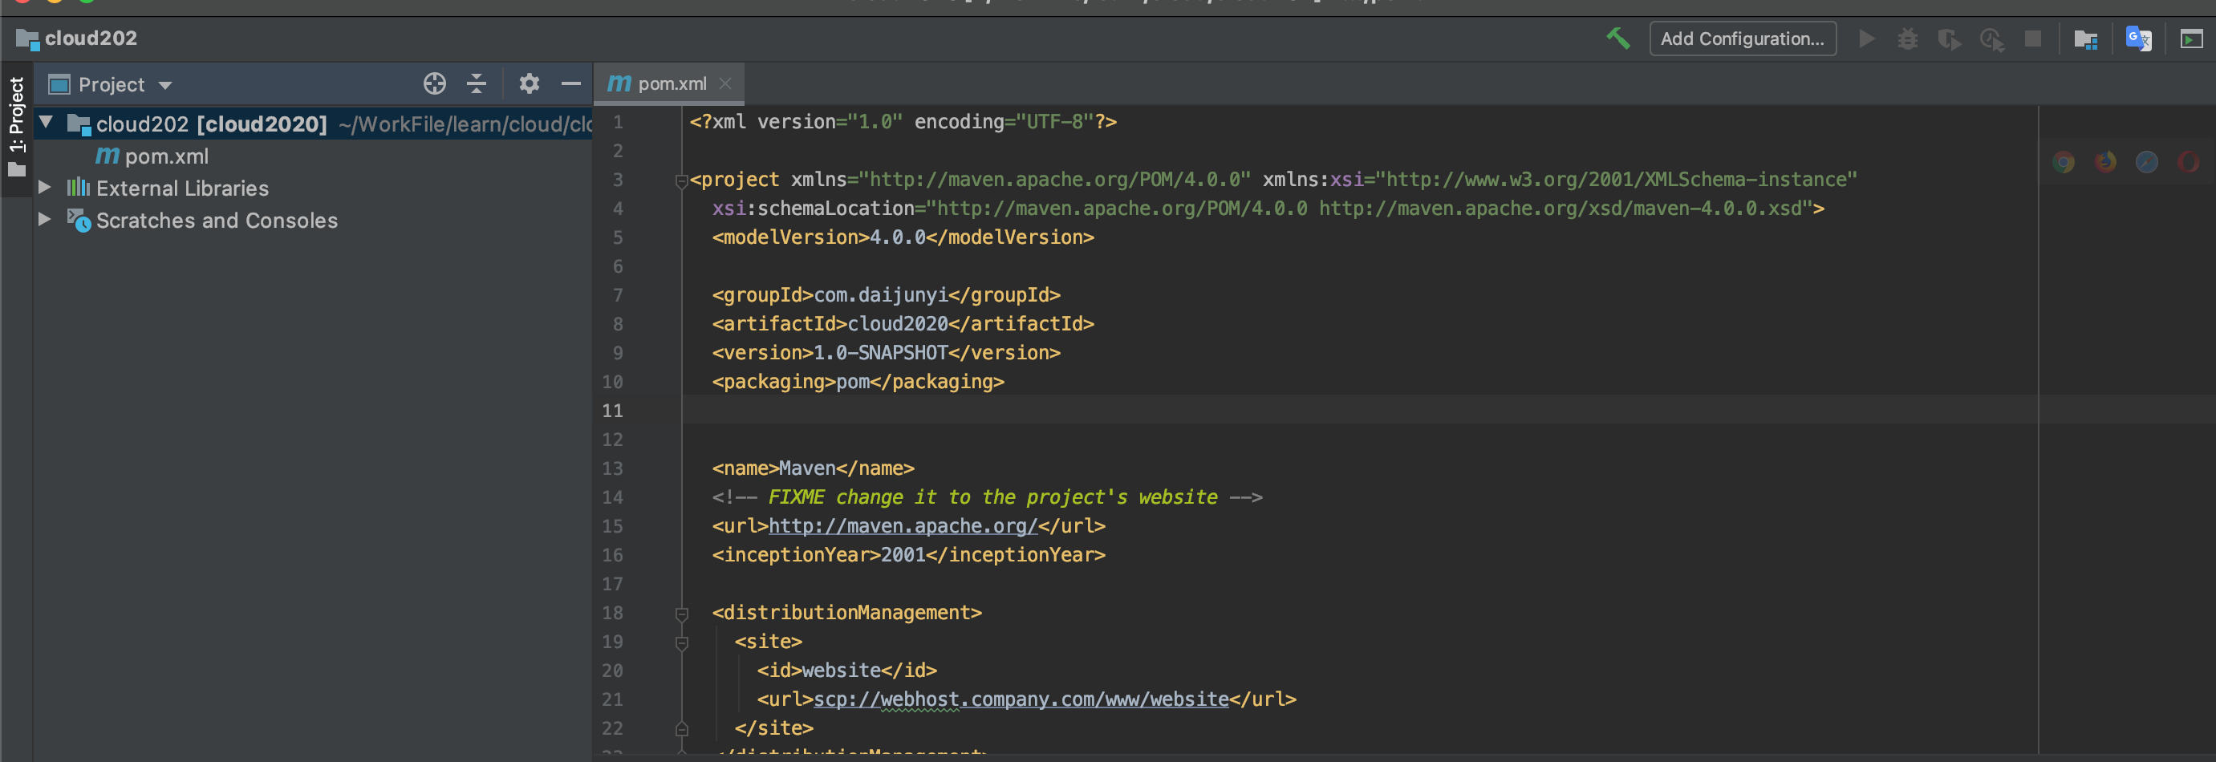Viewport: 2216px width, 762px height.
Task: Collapse the cloud202 root tree node
Action: pos(47,123)
